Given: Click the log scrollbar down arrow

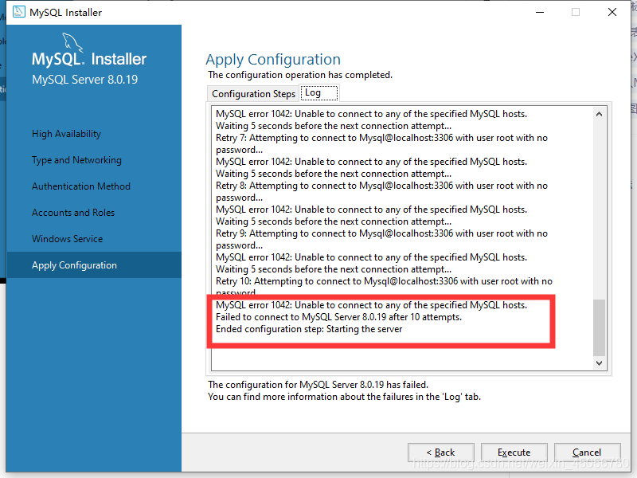Looking at the screenshot, I should [599, 363].
